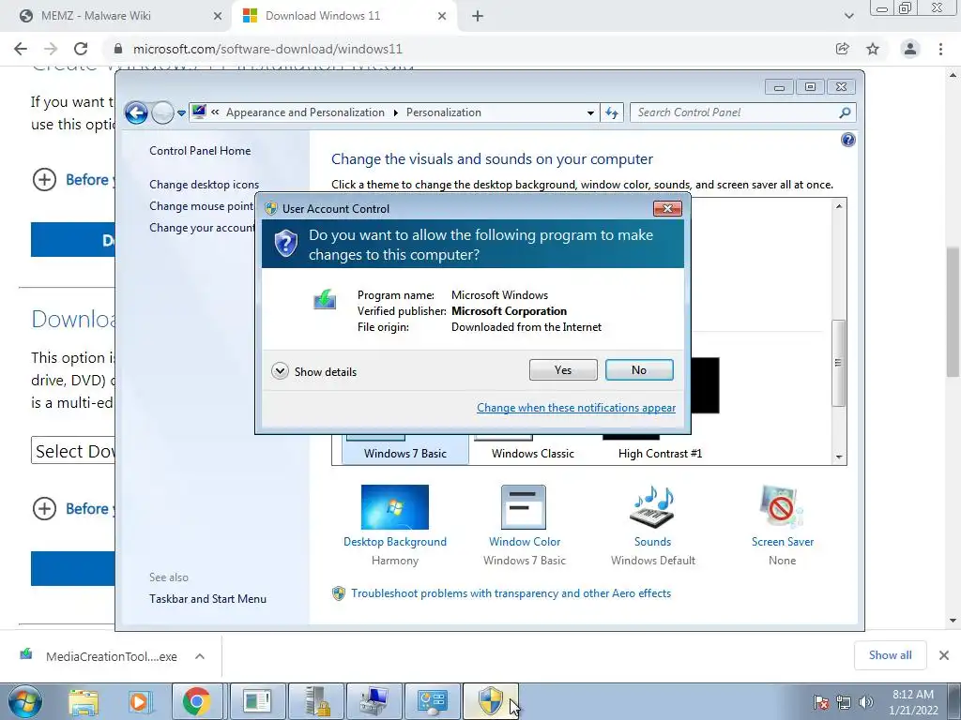Reload the Chrome page
This screenshot has width=961, height=720.
pyautogui.click(x=81, y=49)
